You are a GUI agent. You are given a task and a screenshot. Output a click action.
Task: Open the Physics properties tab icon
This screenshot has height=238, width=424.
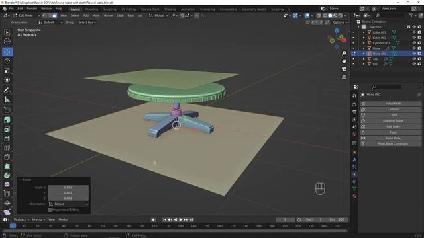click(354, 174)
